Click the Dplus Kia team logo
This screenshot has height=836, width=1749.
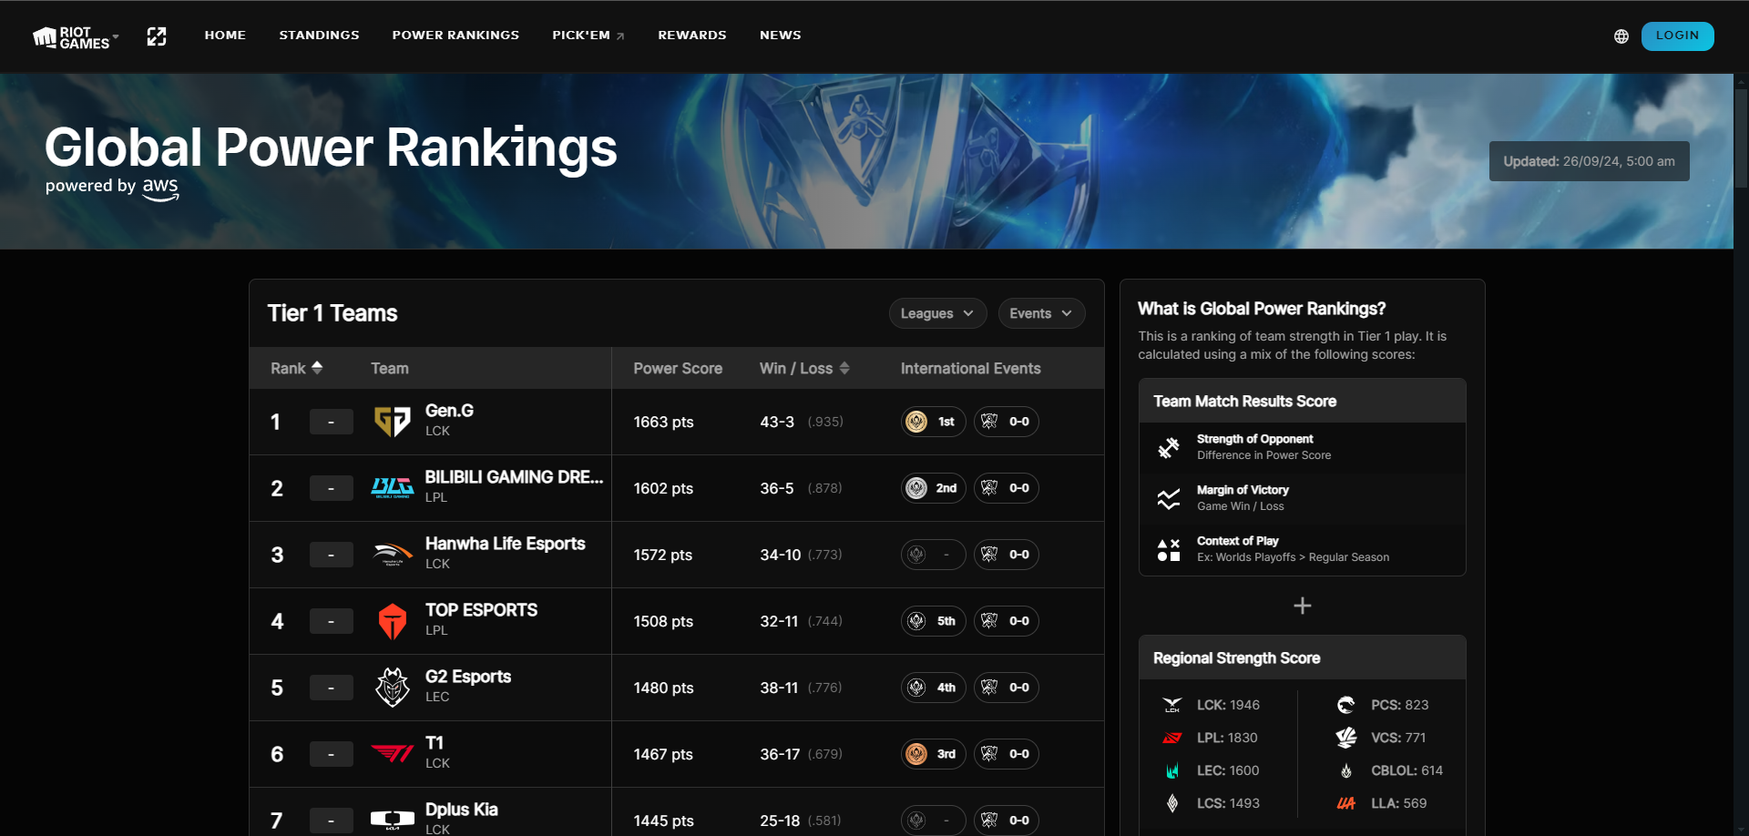(x=393, y=820)
